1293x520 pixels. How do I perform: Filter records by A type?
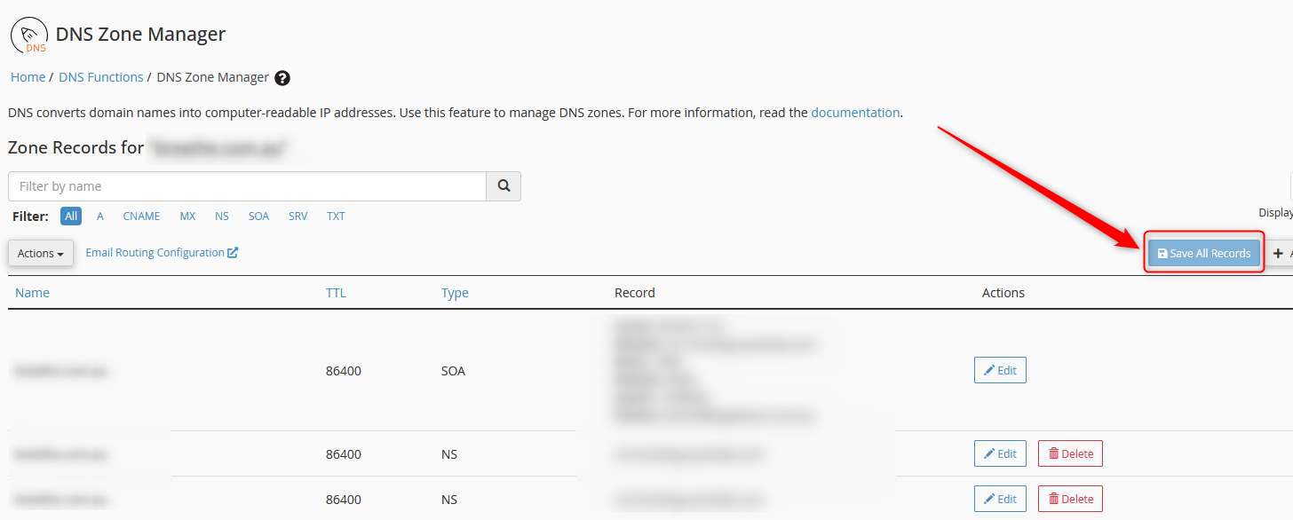(x=100, y=217)
